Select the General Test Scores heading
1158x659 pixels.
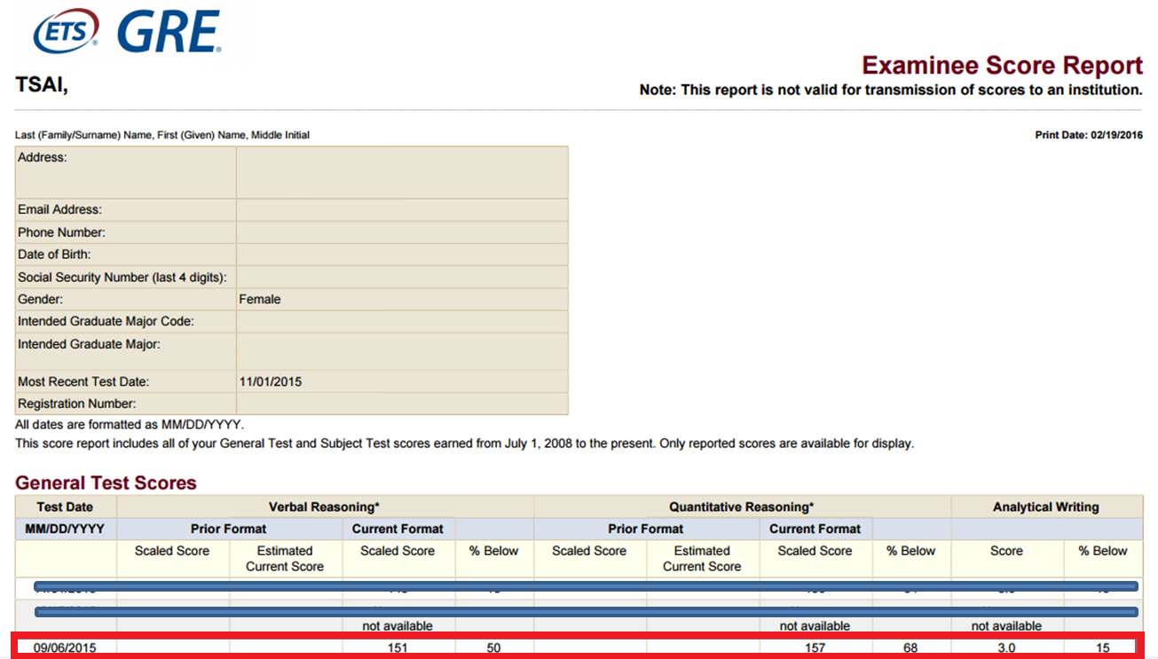pos(106,483)
